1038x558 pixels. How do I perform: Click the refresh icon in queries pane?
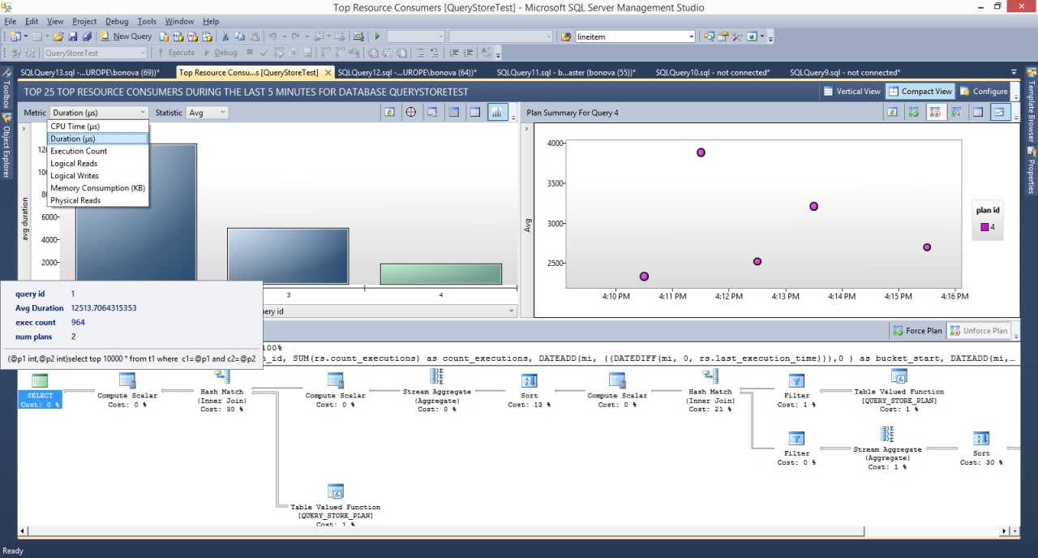coord(390,112)
